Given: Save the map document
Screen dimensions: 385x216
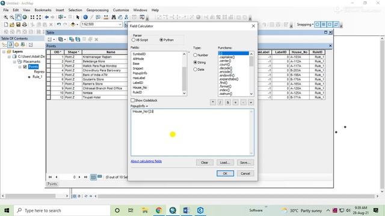Looking at the screenshot, I should click(18, 25).
